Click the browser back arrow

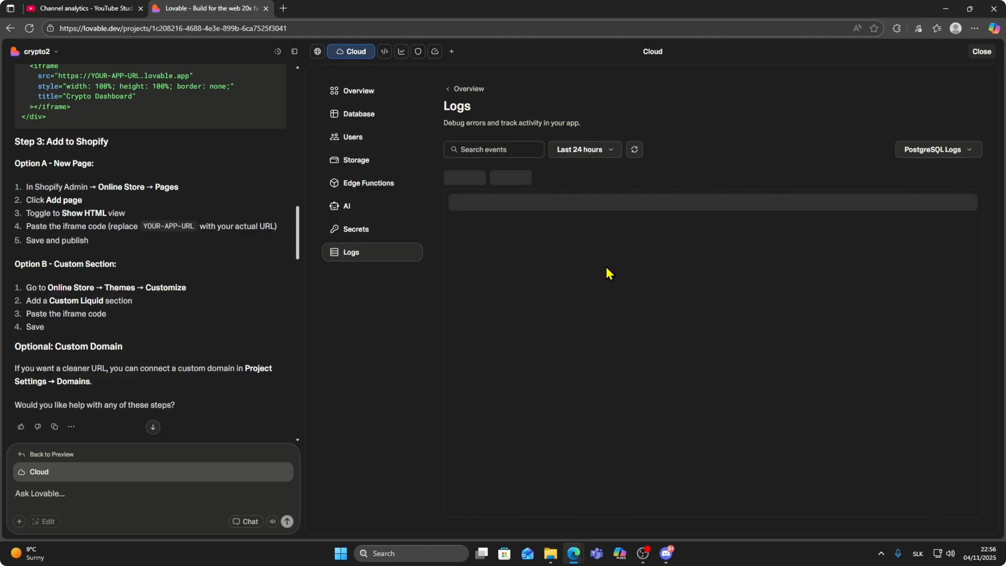11,28
